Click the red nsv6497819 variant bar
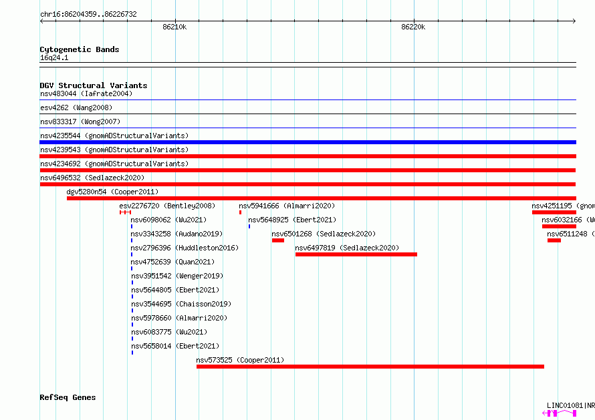 tap(356, 254)
